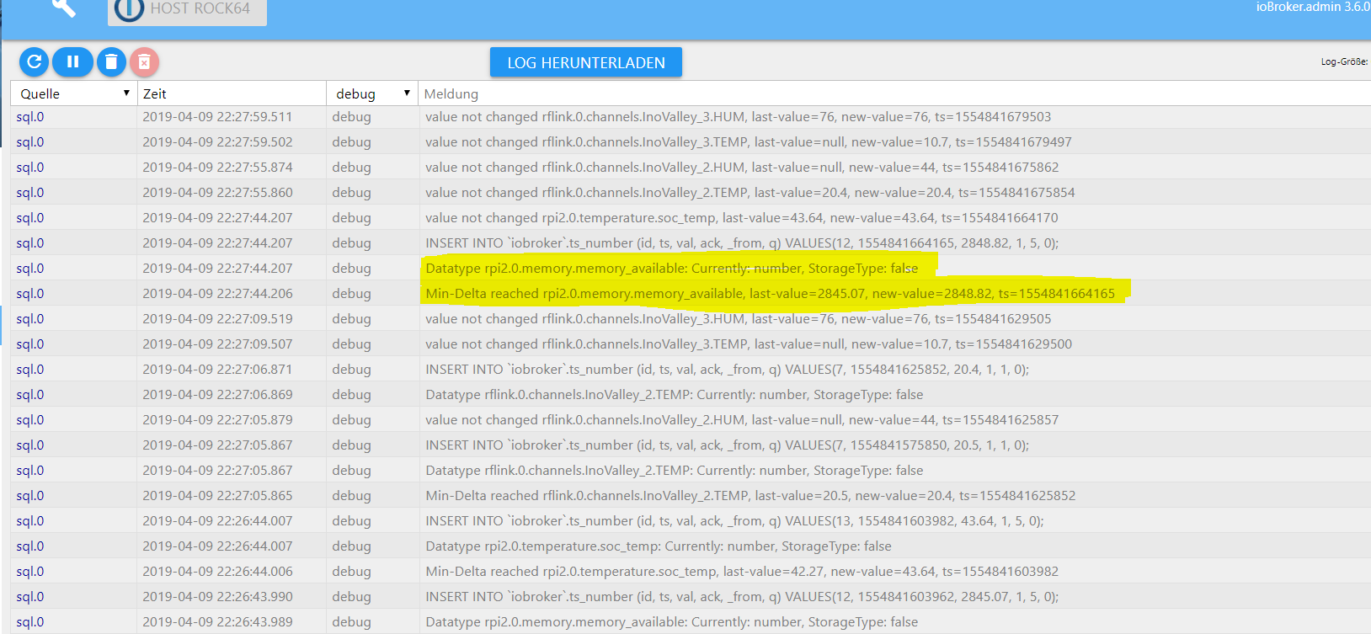This screenshot has height=634, width=1371.
Task: Select timestamp 2019-04-09 22:27:06.869
Action: click(217, 395)
